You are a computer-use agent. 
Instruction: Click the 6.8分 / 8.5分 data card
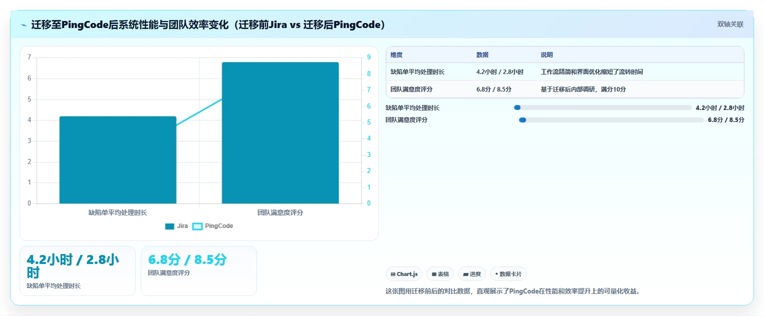(x=199, y=271)
